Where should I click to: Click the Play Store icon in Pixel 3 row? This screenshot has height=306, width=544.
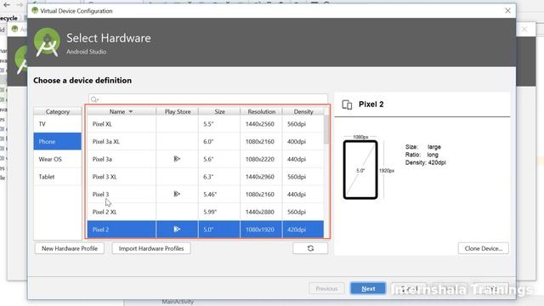177,194
